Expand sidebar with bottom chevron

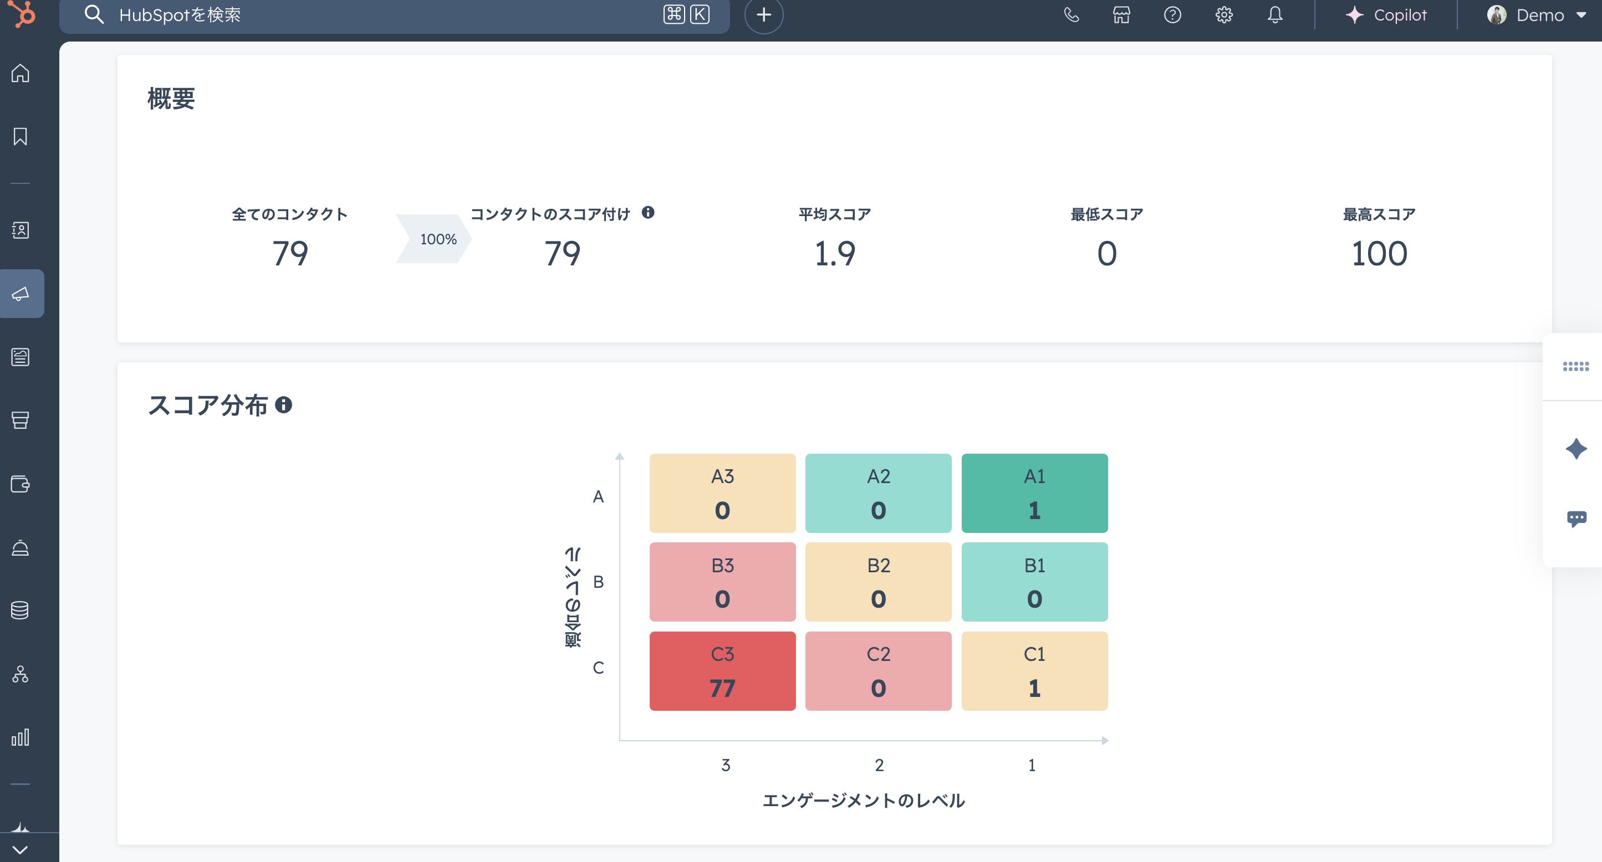pos(21,850)
